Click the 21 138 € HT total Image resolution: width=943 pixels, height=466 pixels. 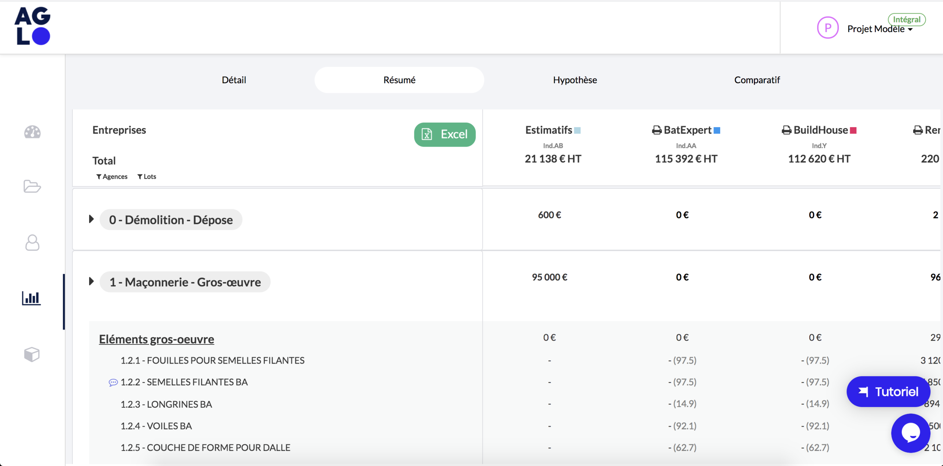[553, 159]
